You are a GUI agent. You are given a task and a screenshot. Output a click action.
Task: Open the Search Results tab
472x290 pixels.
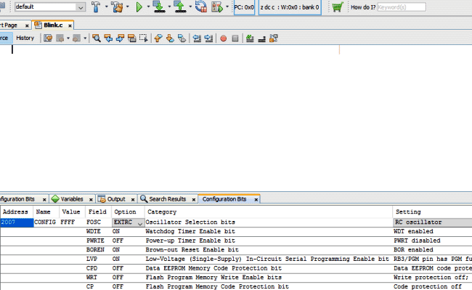click(x=167, y=199)
